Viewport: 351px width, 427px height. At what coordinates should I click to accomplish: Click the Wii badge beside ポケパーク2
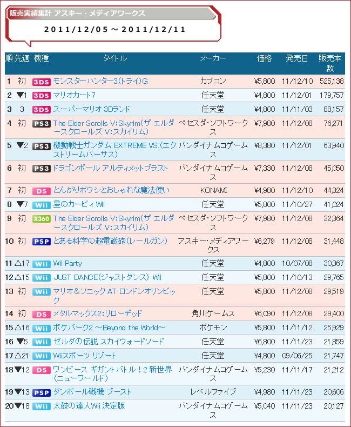click(42, 329)
